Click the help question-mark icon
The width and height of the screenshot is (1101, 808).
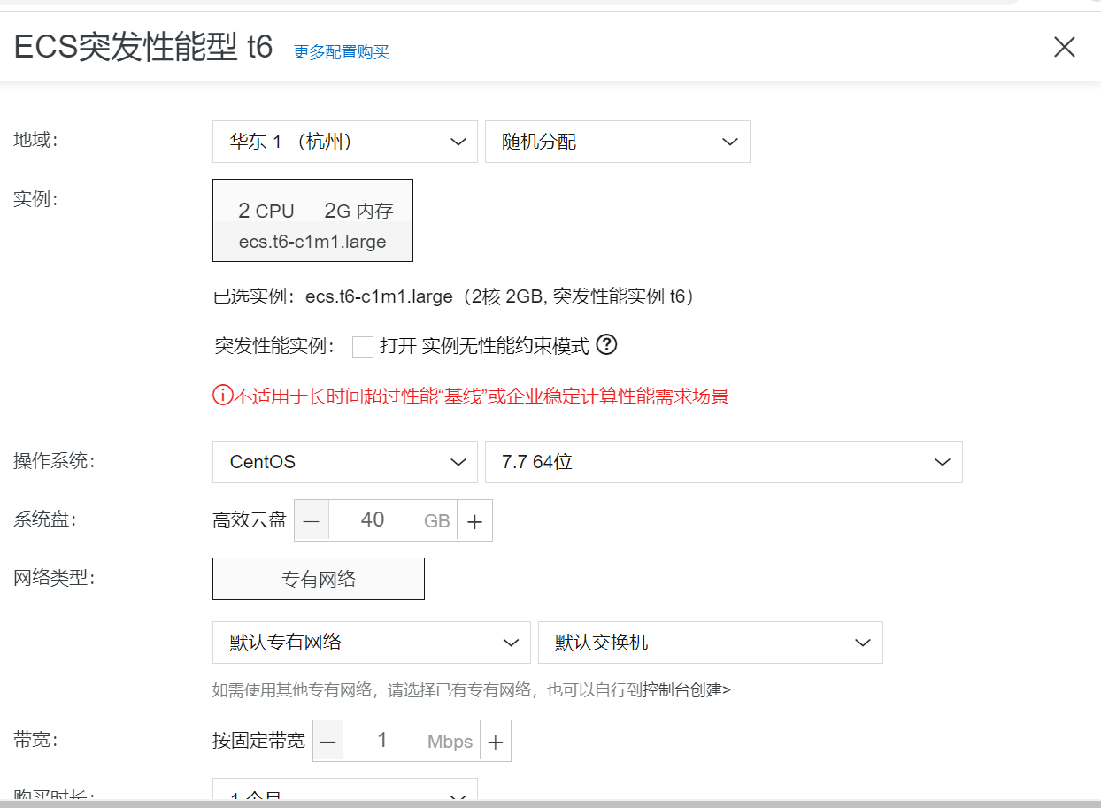606,345
